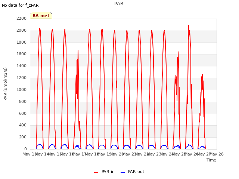This screenshot has height=179, width=239.
Task: Click the red PAR_in legend swatch
Action: [x=96, y=172]
